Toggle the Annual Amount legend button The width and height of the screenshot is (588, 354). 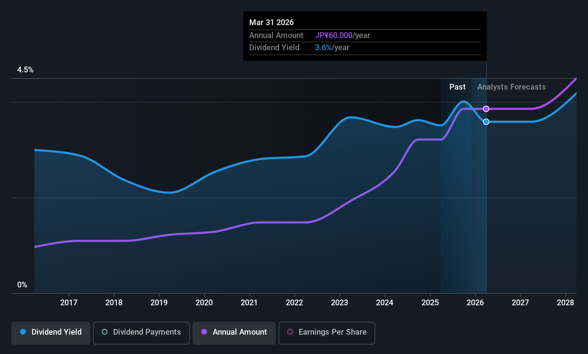coord(234,333)
